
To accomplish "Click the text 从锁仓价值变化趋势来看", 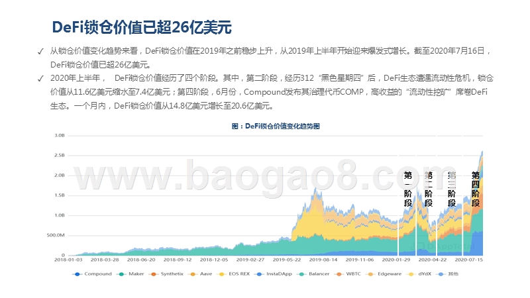I will coord(94,51).
